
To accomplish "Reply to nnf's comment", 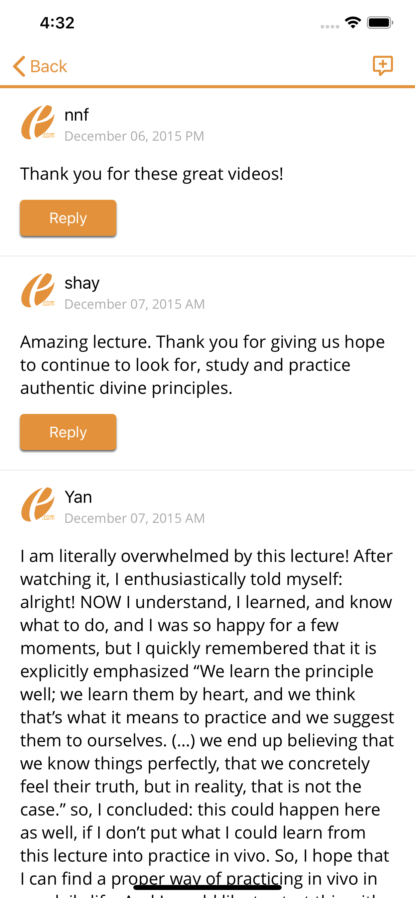I will pos(68,218).
